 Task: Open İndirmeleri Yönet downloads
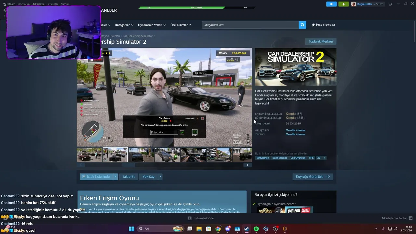tap(201, 218)
